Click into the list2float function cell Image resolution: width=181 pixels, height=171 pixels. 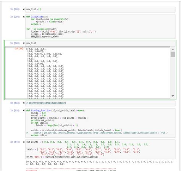(x=100, y=27)
